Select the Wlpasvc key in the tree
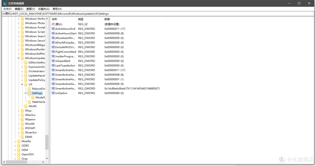The image size is (316, 166). (x=30, y=119)
